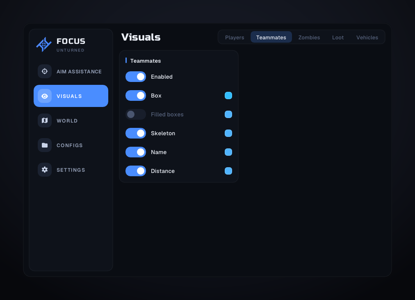Pick the Skeleton color swatch

point(228,133)
